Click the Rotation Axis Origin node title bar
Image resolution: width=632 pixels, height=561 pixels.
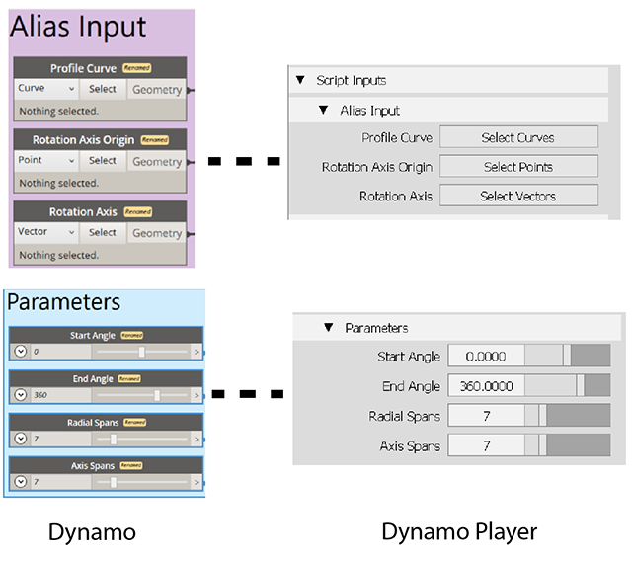coord(100,140)
